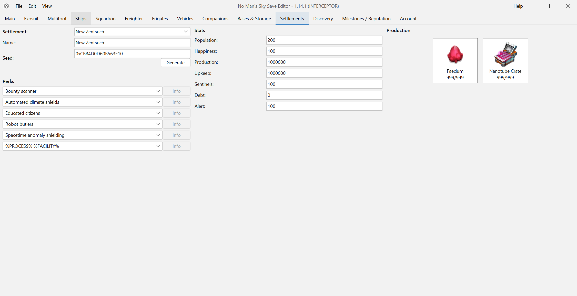
Task: Click the Population input field
Action: pyautogui.click(x=324, y=40)
